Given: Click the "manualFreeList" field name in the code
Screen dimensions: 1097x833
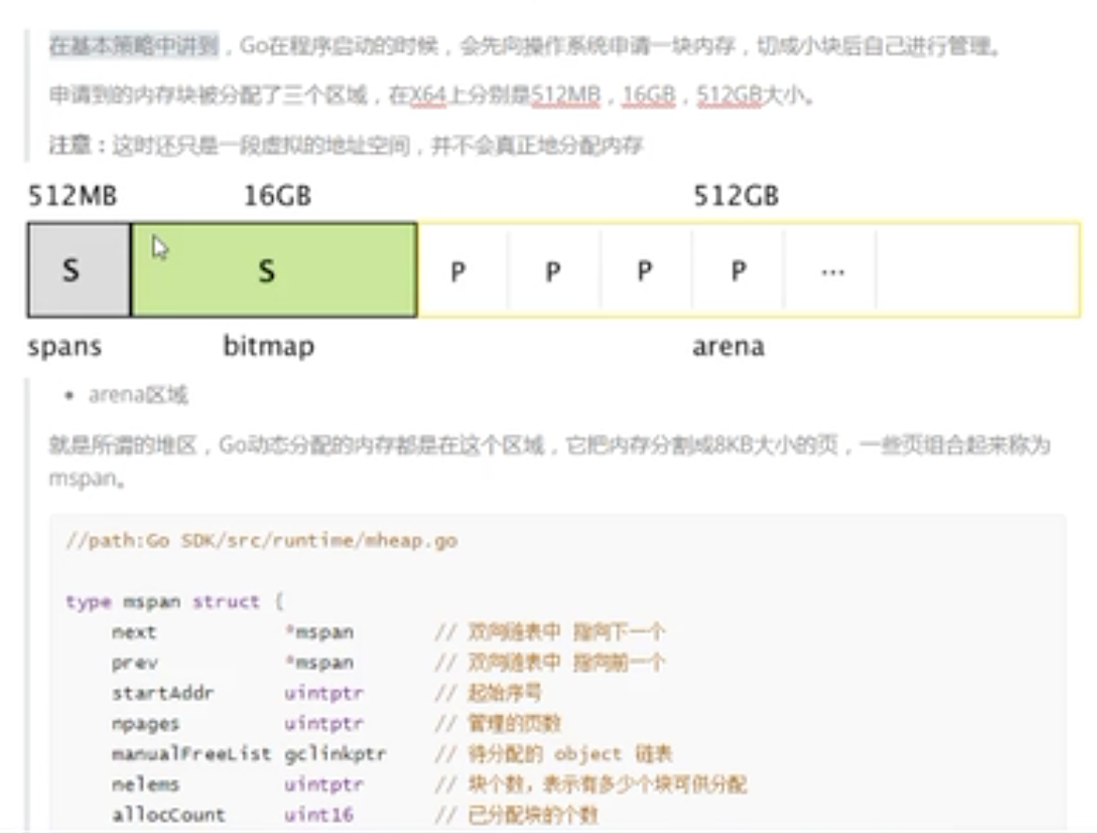Looking at the screenshot, I should click(x=191, y=753).
